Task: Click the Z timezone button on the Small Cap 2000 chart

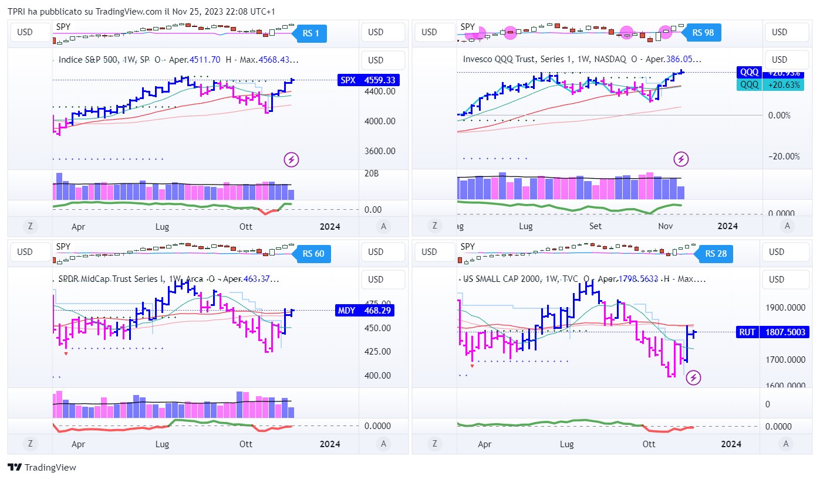Action: click(x=434, y=444)
